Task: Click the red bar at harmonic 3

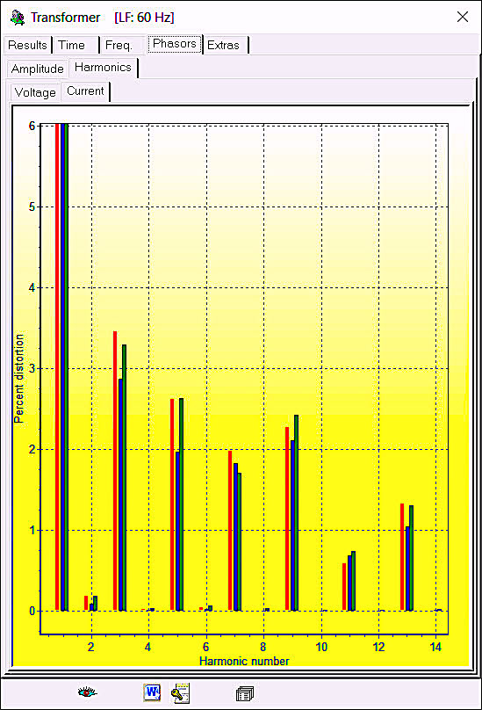Action: tap(115, 470)
